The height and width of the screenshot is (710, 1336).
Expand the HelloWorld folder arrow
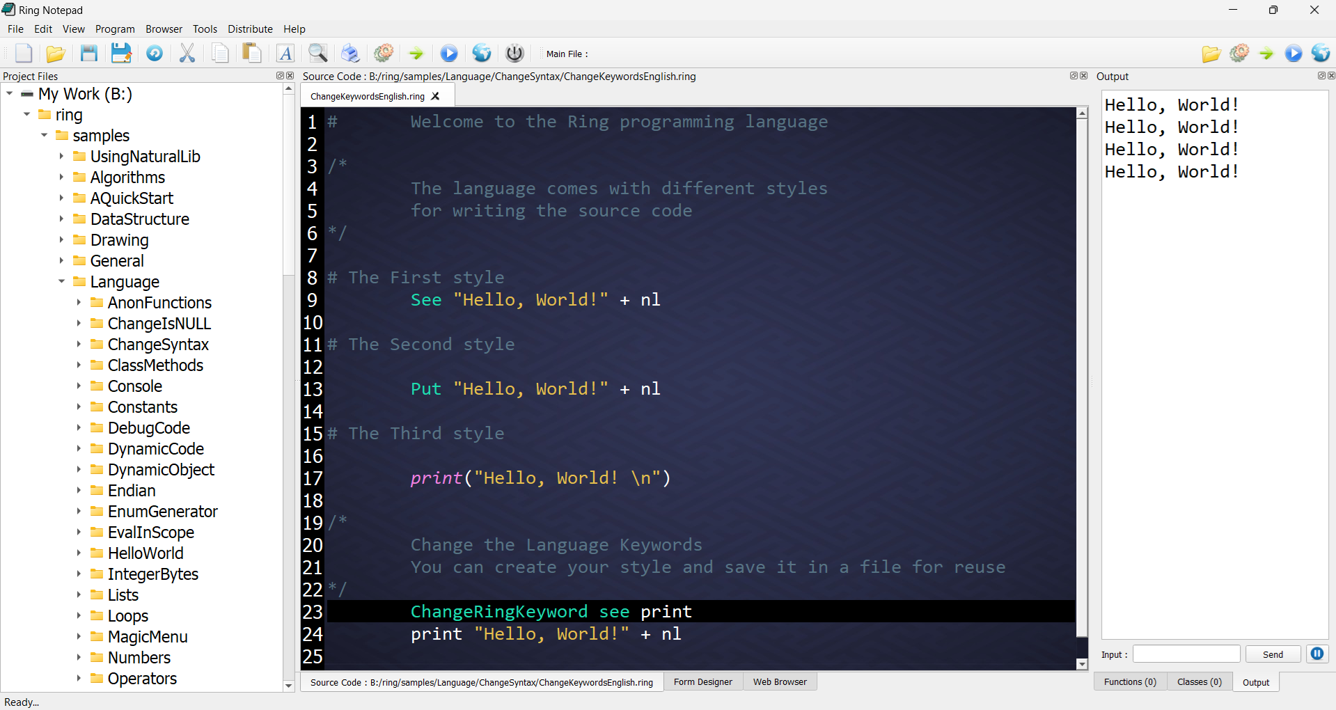tap(79, 553)
